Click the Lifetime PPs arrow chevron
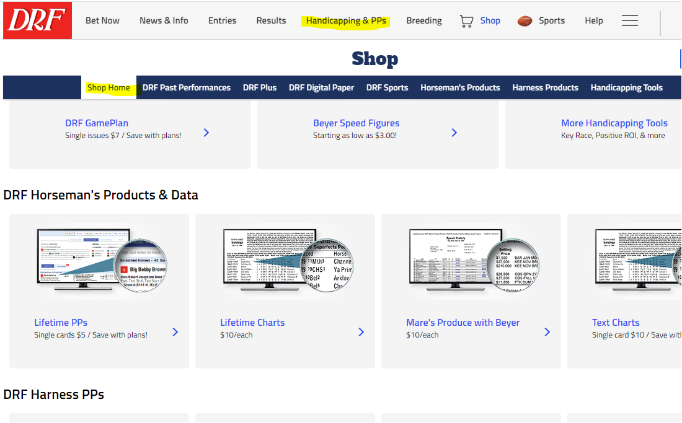 point(175,332)
